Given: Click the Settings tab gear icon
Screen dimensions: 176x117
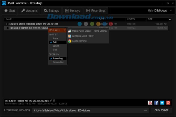Looking at the screenshot, I should tap(46, 10).
